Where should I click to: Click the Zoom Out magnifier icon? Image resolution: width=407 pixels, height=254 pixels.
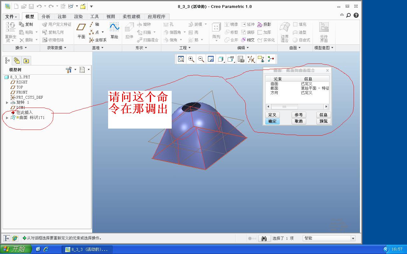[201, 59]
